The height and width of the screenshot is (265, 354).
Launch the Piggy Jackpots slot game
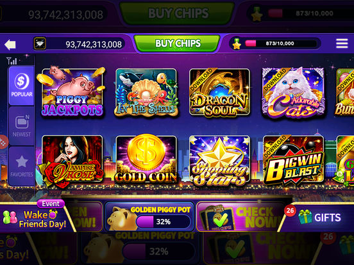click(x=72, y=92)
